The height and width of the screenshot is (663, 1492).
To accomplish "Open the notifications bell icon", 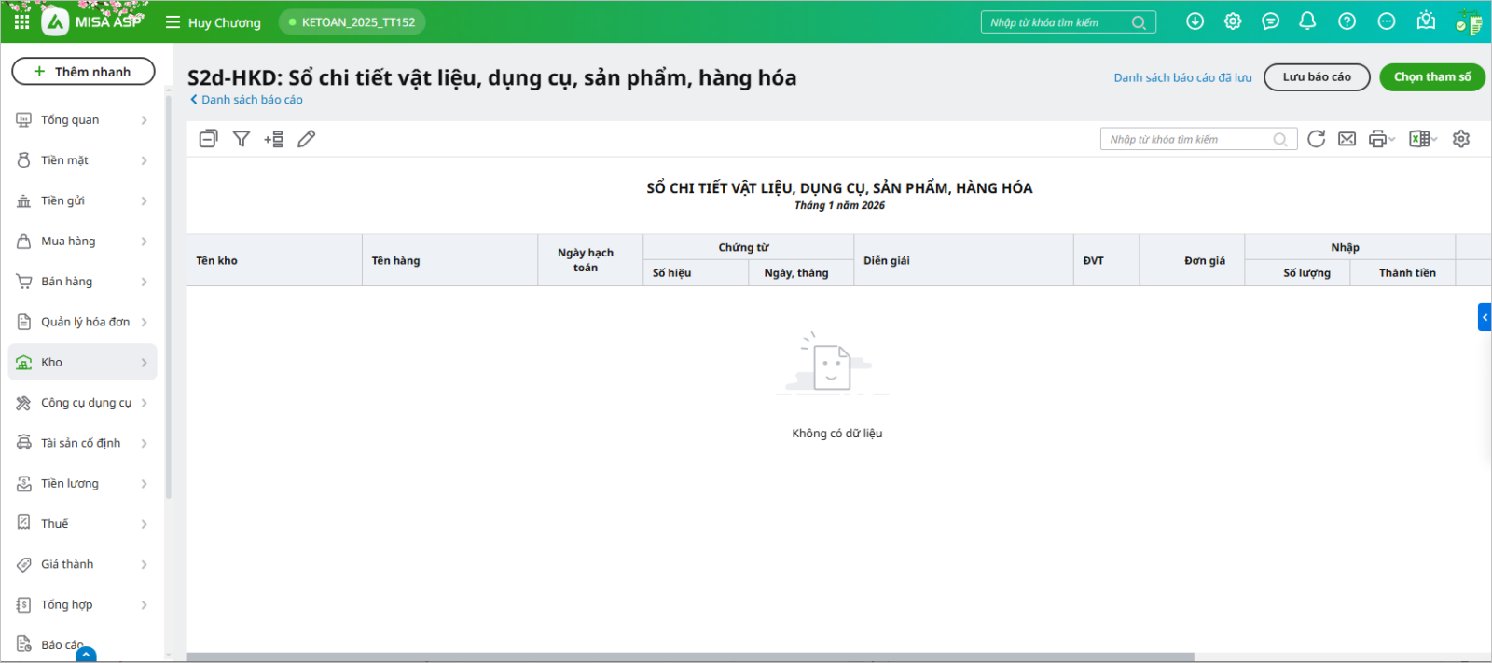I will click(1307, 21).
